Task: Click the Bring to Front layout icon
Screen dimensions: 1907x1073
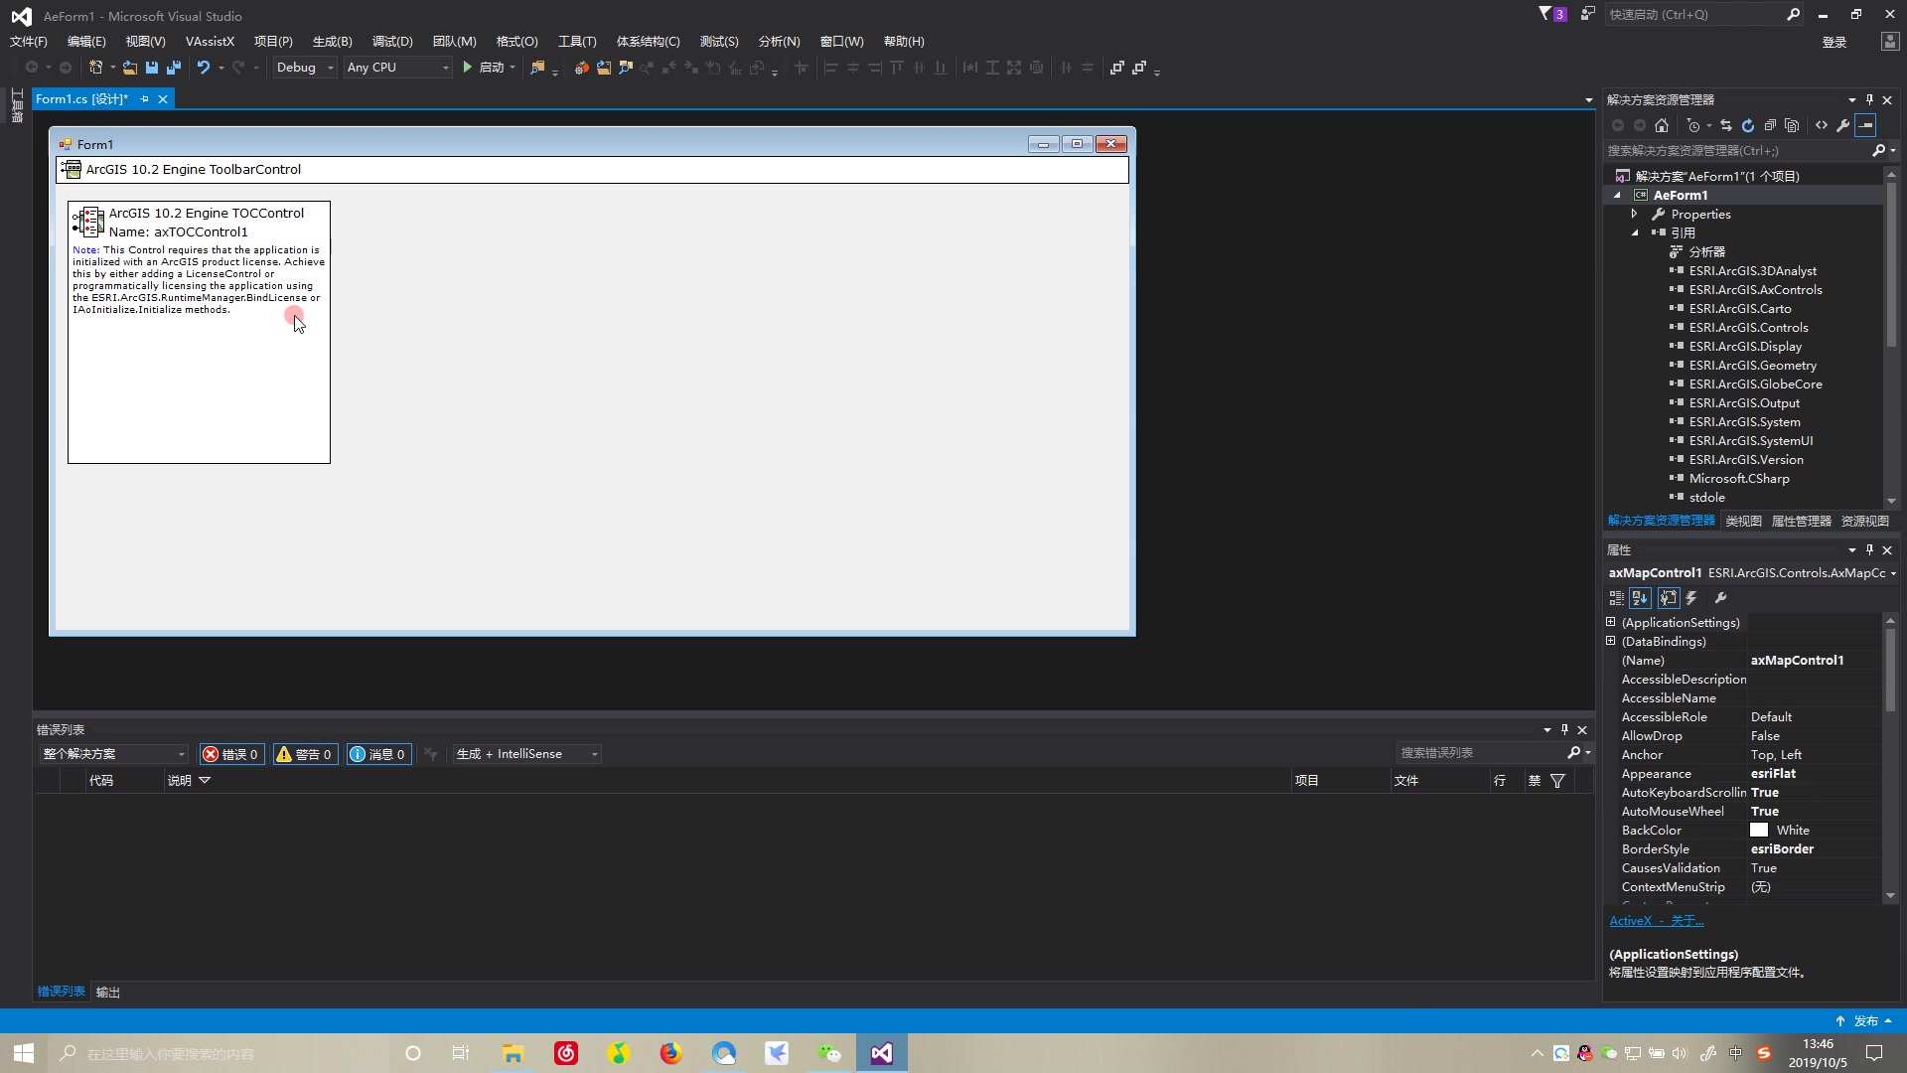Action: coord(1117,68)
